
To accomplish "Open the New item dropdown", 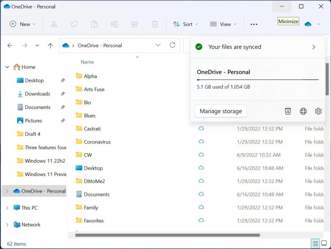I will 23,24.
